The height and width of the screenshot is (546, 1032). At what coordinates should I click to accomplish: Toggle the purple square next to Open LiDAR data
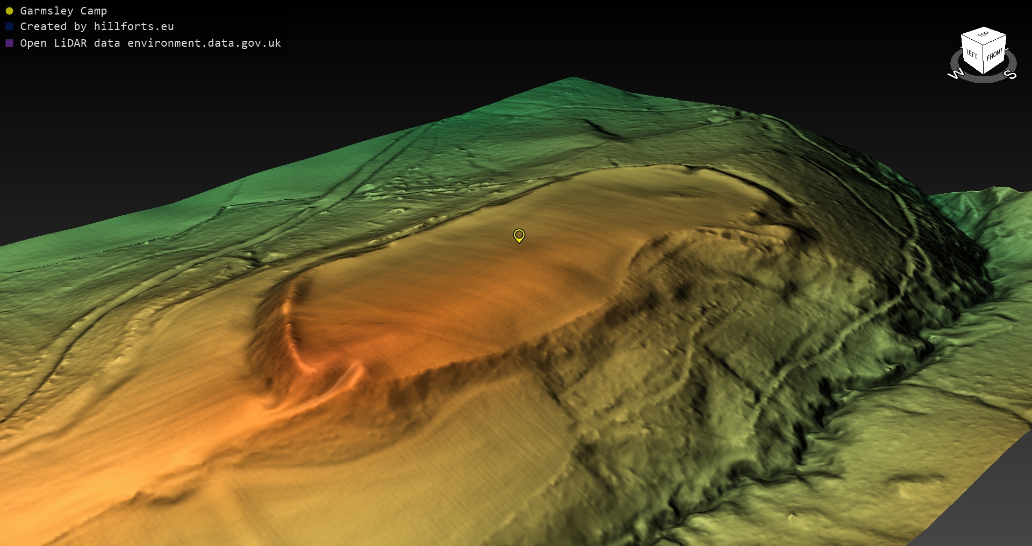click(9, 43)
